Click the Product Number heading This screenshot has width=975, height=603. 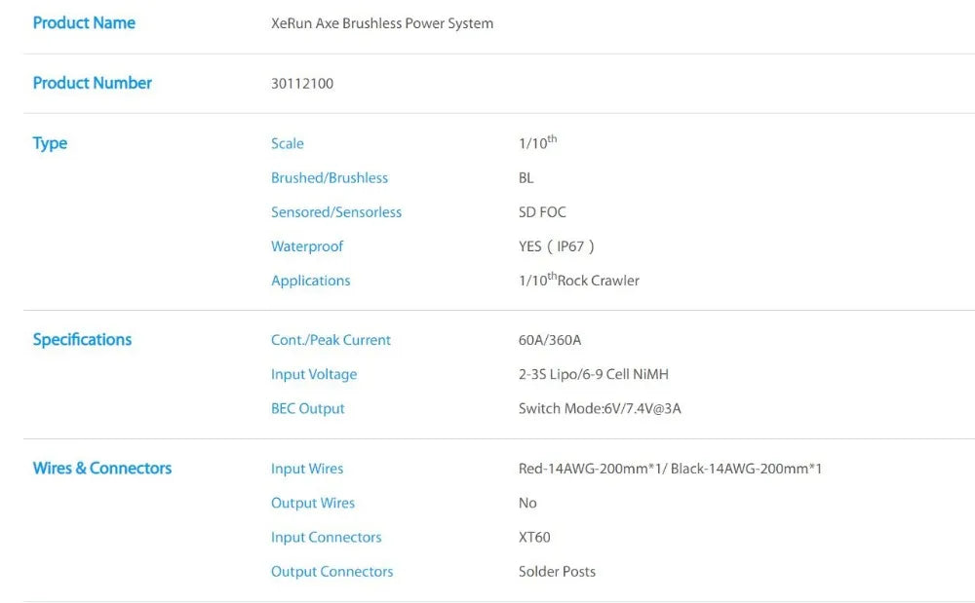point(93,83)
